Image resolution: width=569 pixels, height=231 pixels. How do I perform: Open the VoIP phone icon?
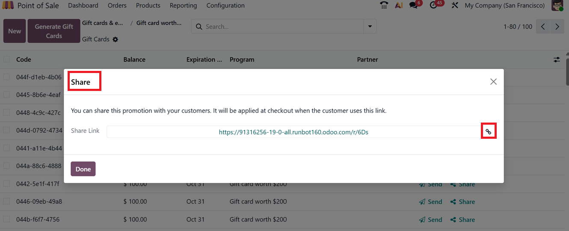pos(384,6)
